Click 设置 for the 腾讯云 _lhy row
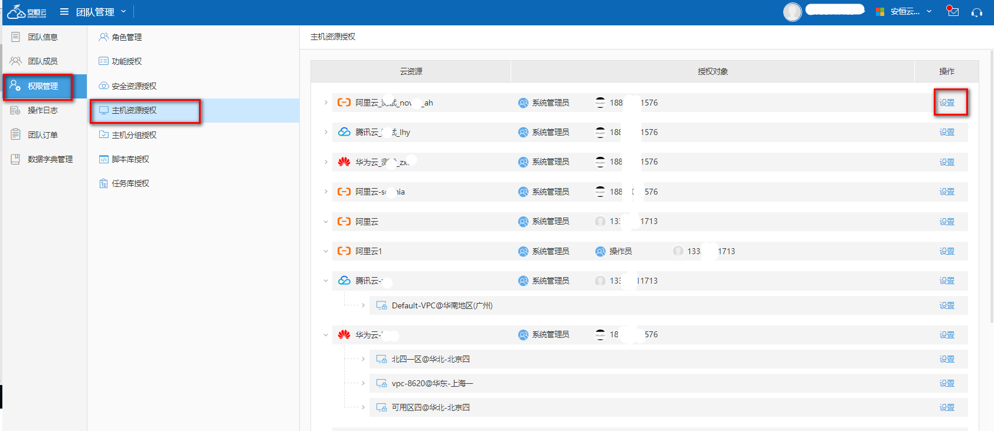This screenshot has width=994, height=431. point(947,132)
